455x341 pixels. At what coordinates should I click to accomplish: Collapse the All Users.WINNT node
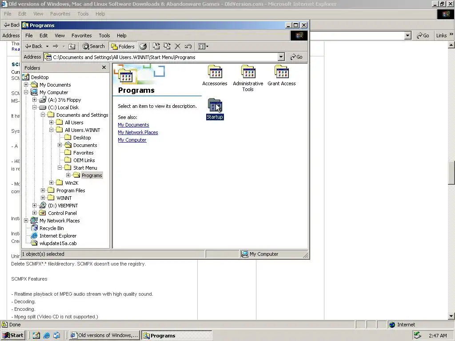click(x=51, y=130)
